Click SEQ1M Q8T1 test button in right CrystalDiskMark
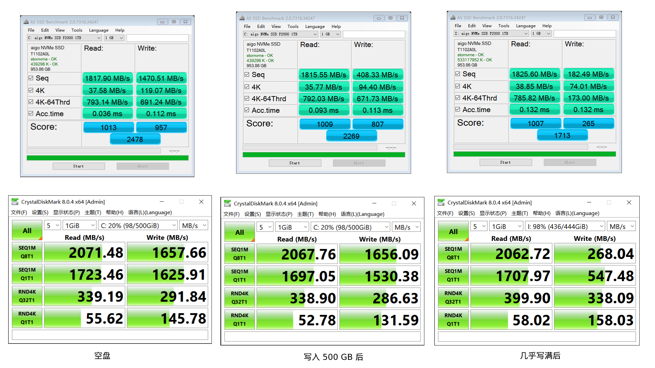 (453, 253)
